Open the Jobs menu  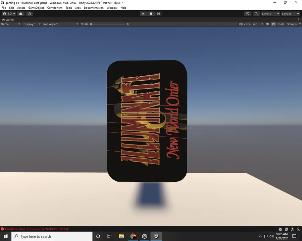click(x=78, y=8)
